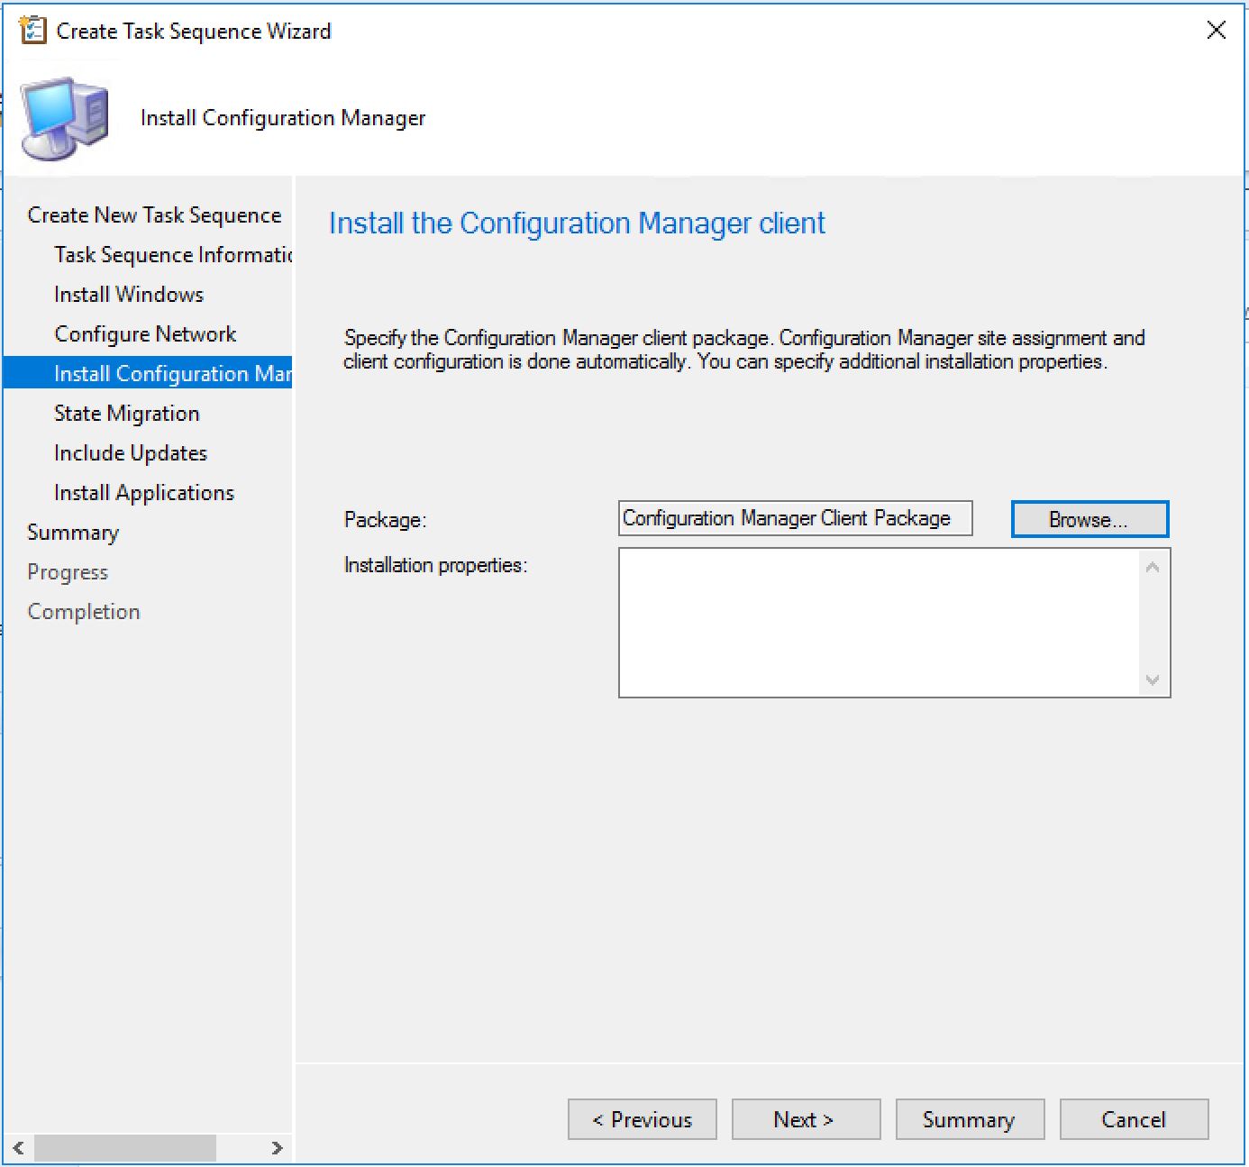Select Configure Network in sidebar
This screenshot has width=1249, height=1167.
tap(145, 334)
